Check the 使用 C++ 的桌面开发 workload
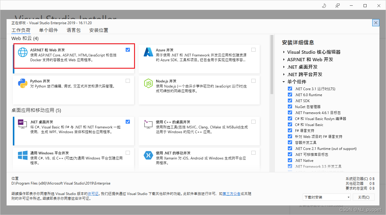 (253, 122)
